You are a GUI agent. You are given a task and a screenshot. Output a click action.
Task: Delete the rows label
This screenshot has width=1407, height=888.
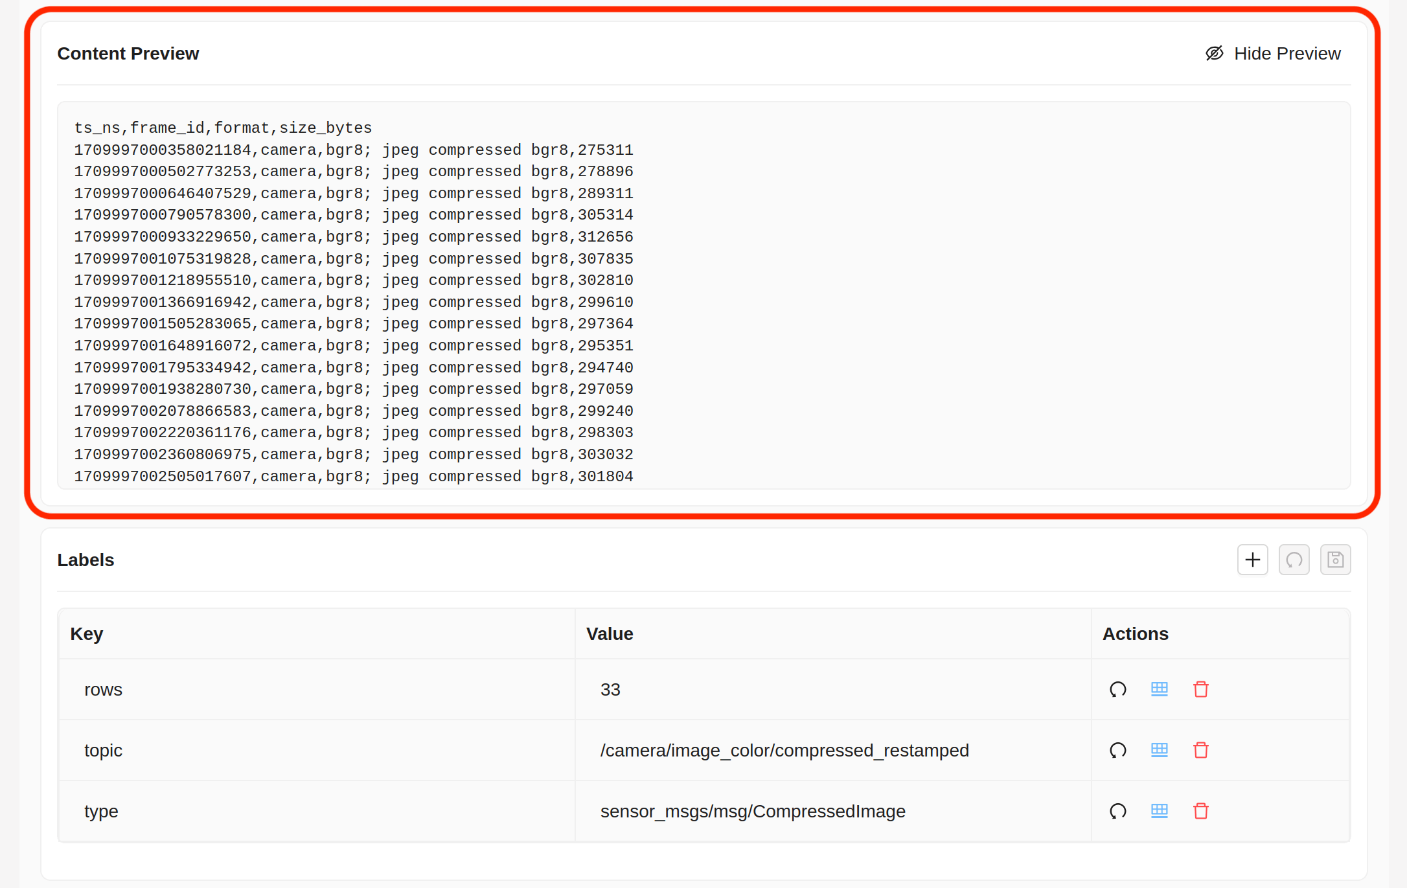[1200, 689]
